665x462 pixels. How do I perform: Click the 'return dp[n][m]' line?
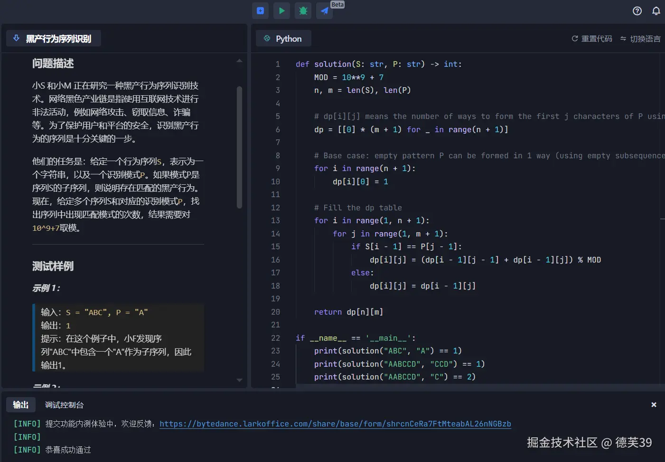348,312
